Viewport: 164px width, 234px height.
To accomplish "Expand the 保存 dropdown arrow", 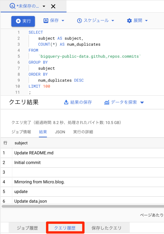I will 63,21.
